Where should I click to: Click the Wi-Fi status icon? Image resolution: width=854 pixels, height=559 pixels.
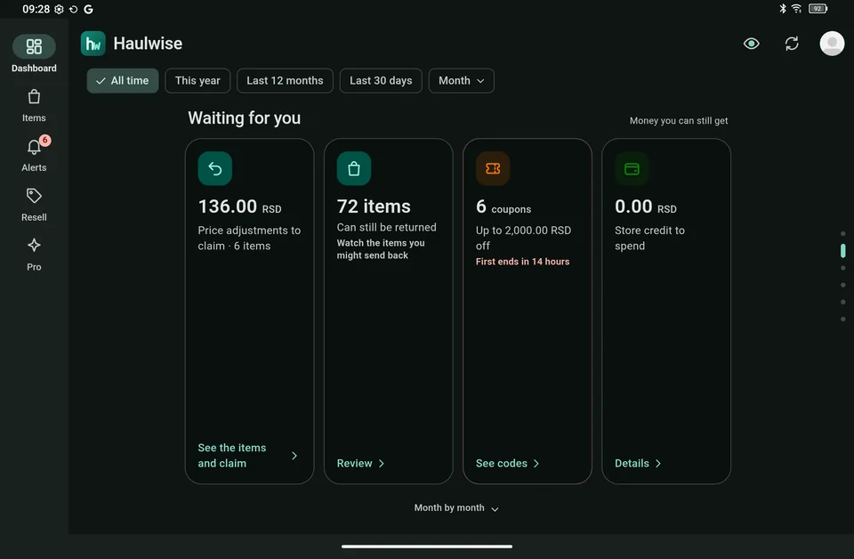pyautogui.click(x=796, y=9)
